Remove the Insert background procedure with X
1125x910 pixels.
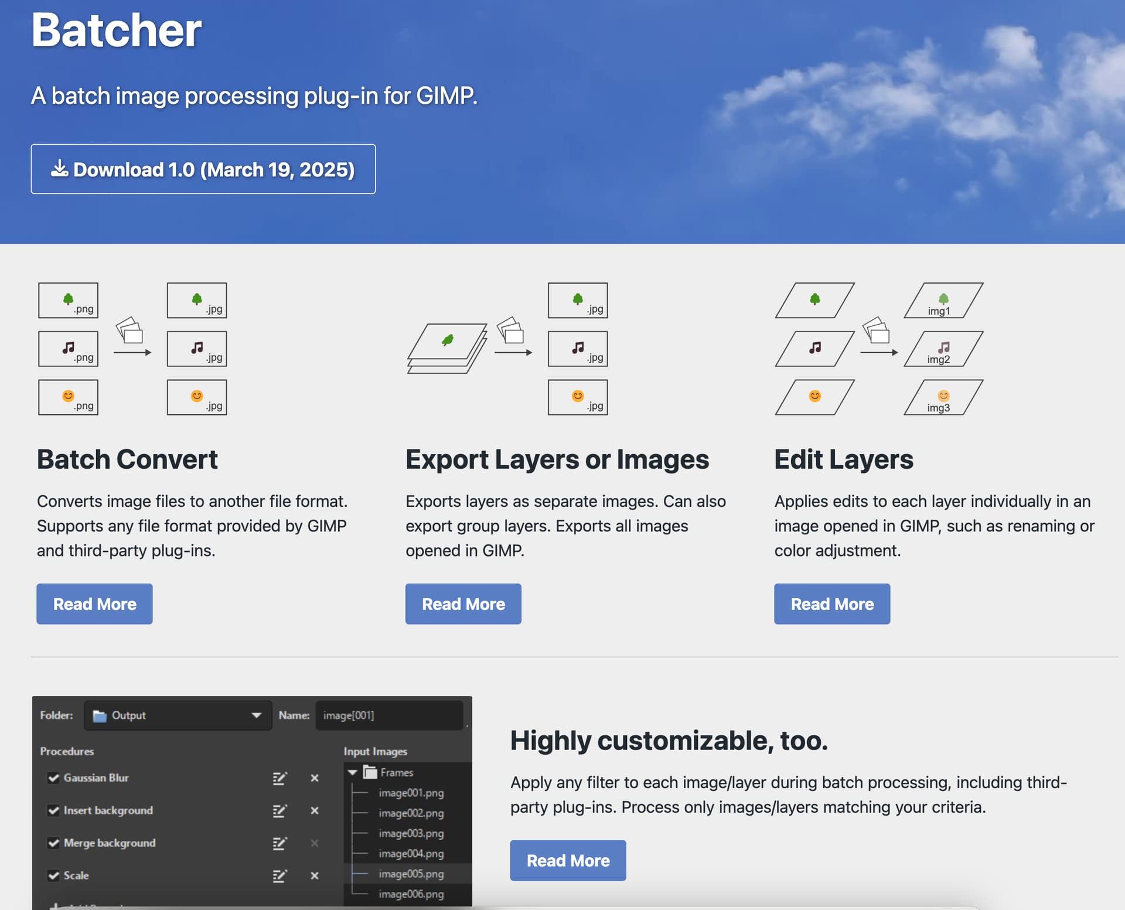click(315, 811)
